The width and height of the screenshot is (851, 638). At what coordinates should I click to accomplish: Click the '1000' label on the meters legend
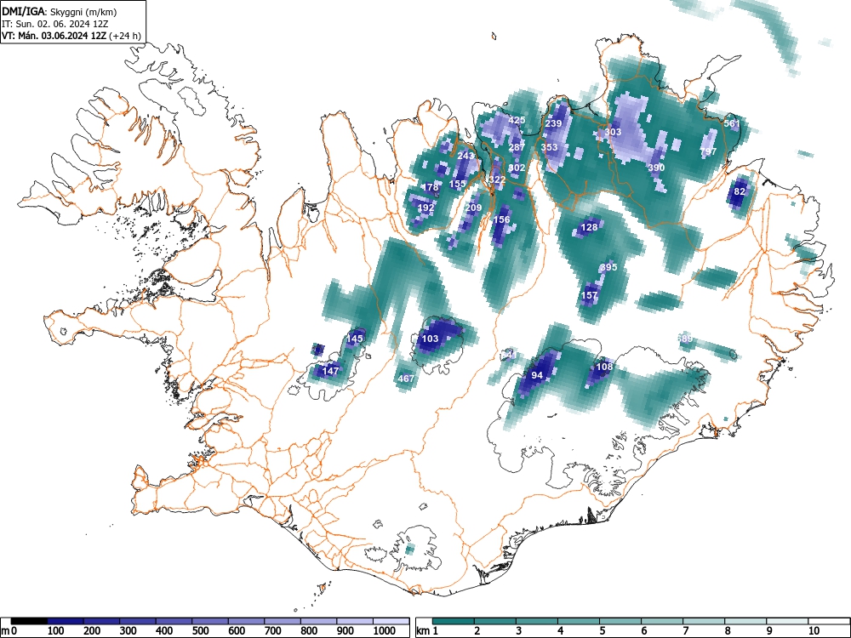[x=384, y=631]
